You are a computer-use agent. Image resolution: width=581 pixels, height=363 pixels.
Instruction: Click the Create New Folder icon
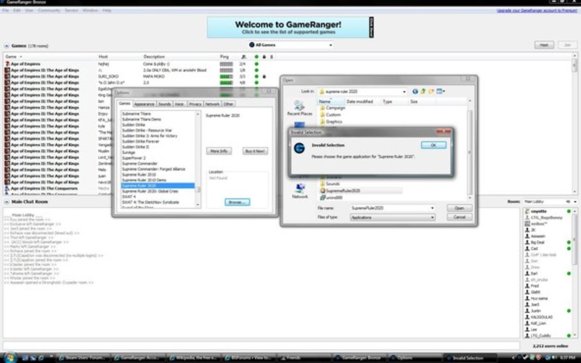tap(432, 91)
